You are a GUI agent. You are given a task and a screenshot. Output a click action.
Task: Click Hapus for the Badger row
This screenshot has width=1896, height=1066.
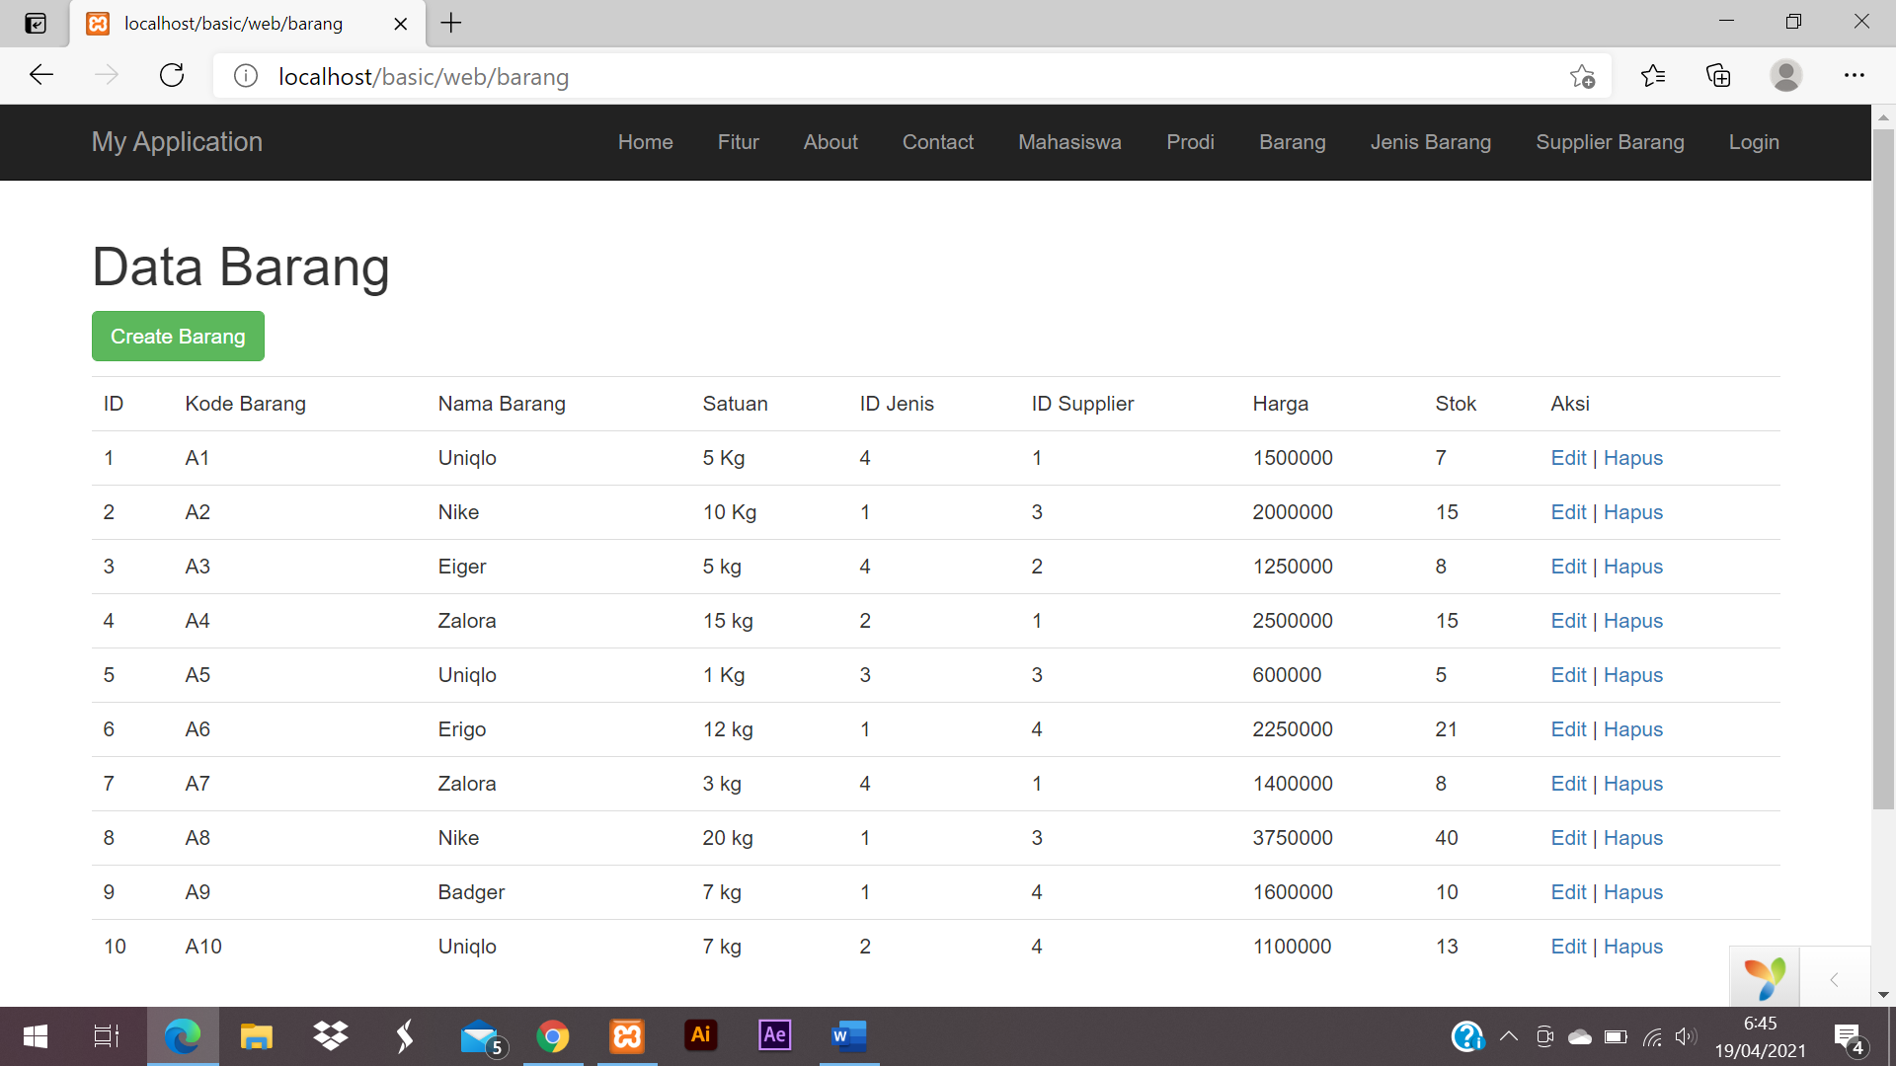(1632, 892)
